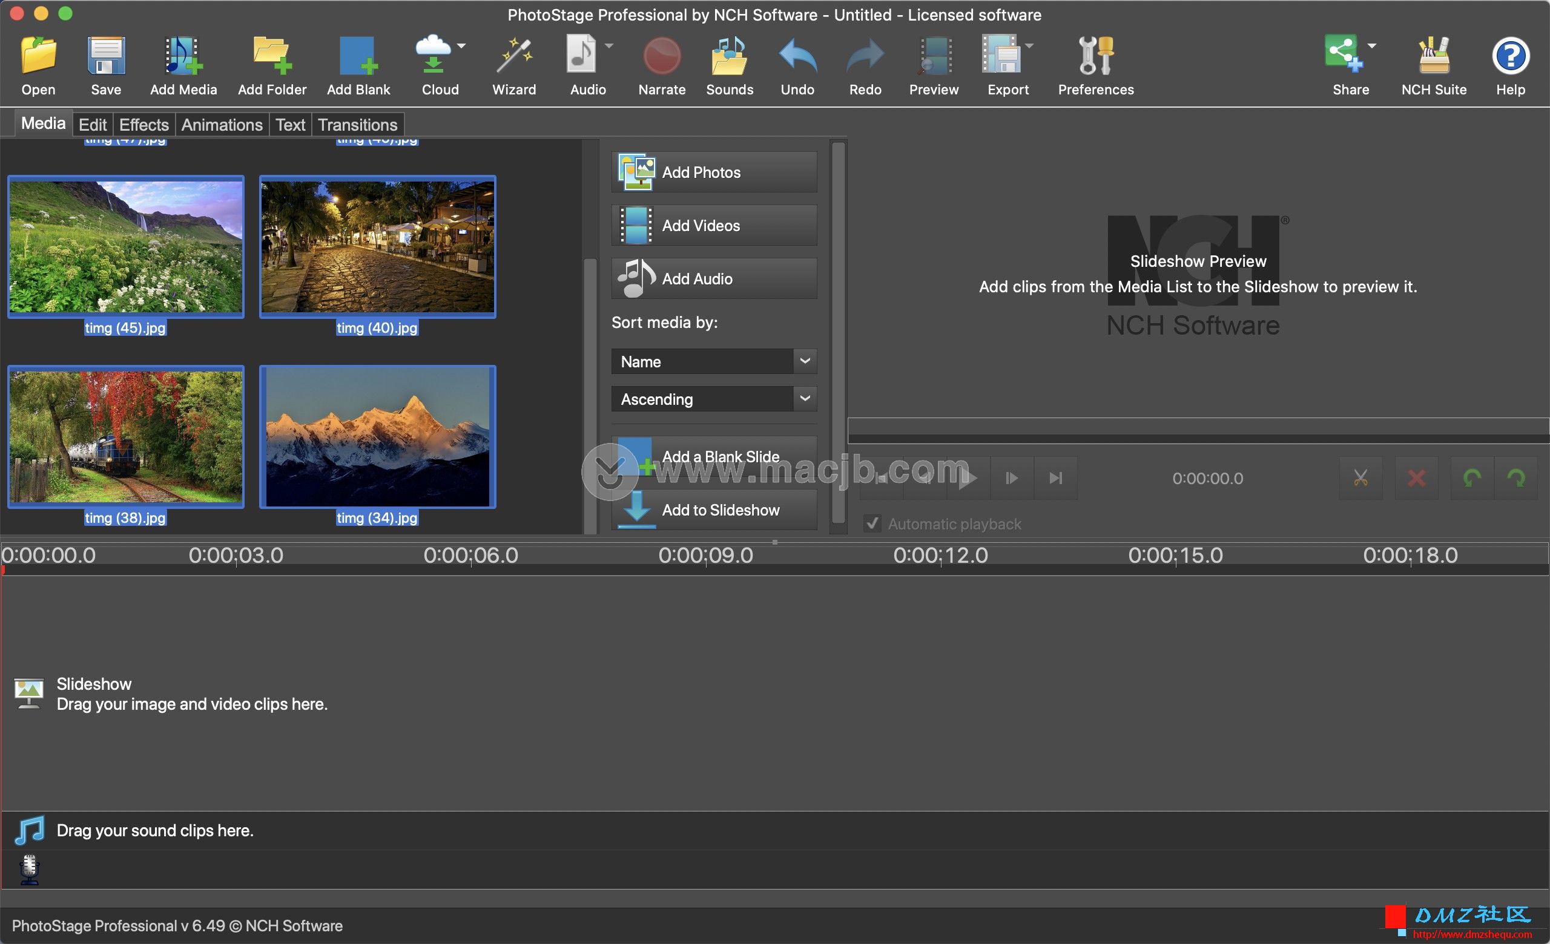This screenshot has width=1550, height=944.
Task: Switch to the Text tab
Action: (290, 125)
